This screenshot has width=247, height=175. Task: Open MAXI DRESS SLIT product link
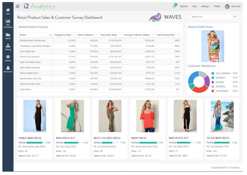coord(66,138)
